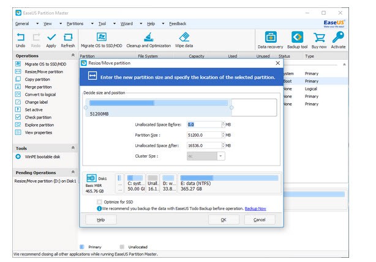The height and width of the screenshot is (262, 376).
Task: Collapse the Pending Operations section
Action: pyautogui.click(x=73, y=172)
